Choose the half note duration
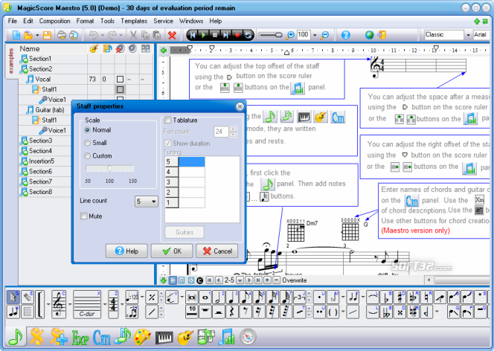This screenshot has width=494, height=351. [218, 297]
